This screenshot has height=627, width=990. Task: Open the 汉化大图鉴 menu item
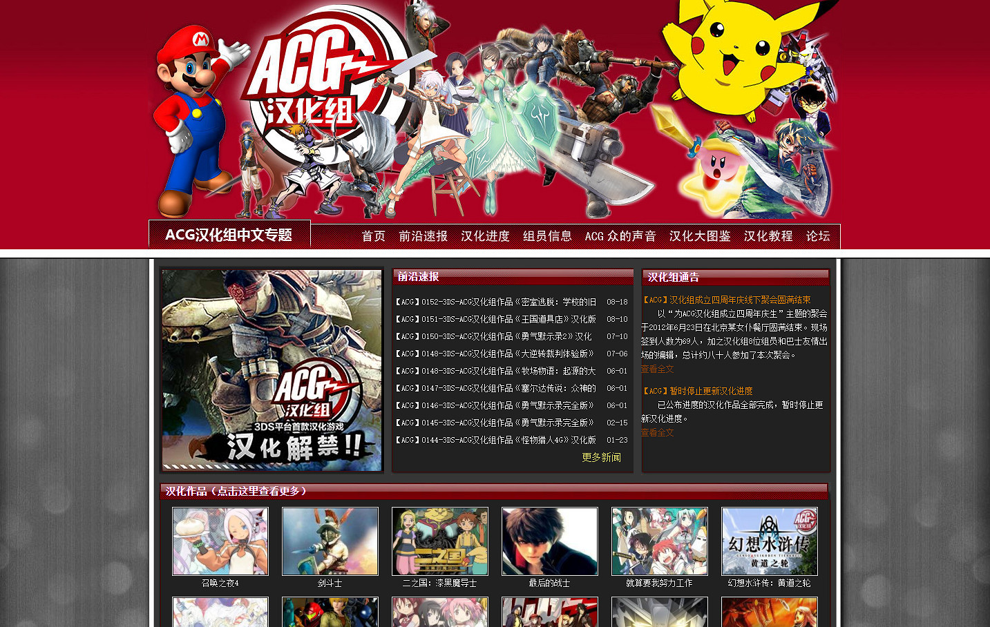(699, 236)
